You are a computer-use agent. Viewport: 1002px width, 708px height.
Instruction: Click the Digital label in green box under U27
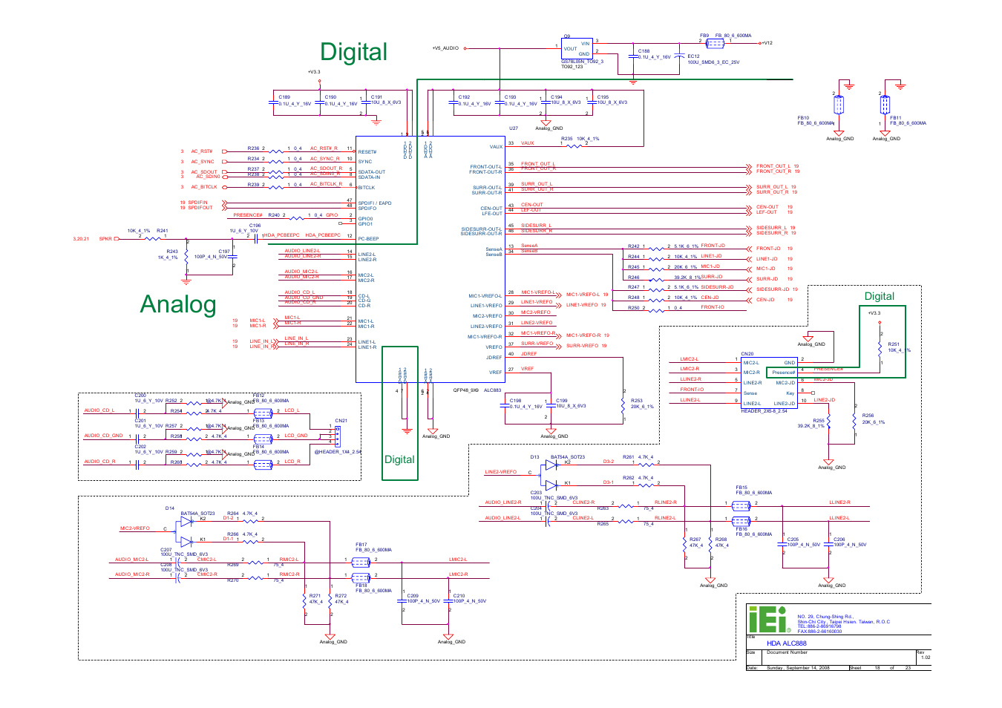[x=399, y=459]
